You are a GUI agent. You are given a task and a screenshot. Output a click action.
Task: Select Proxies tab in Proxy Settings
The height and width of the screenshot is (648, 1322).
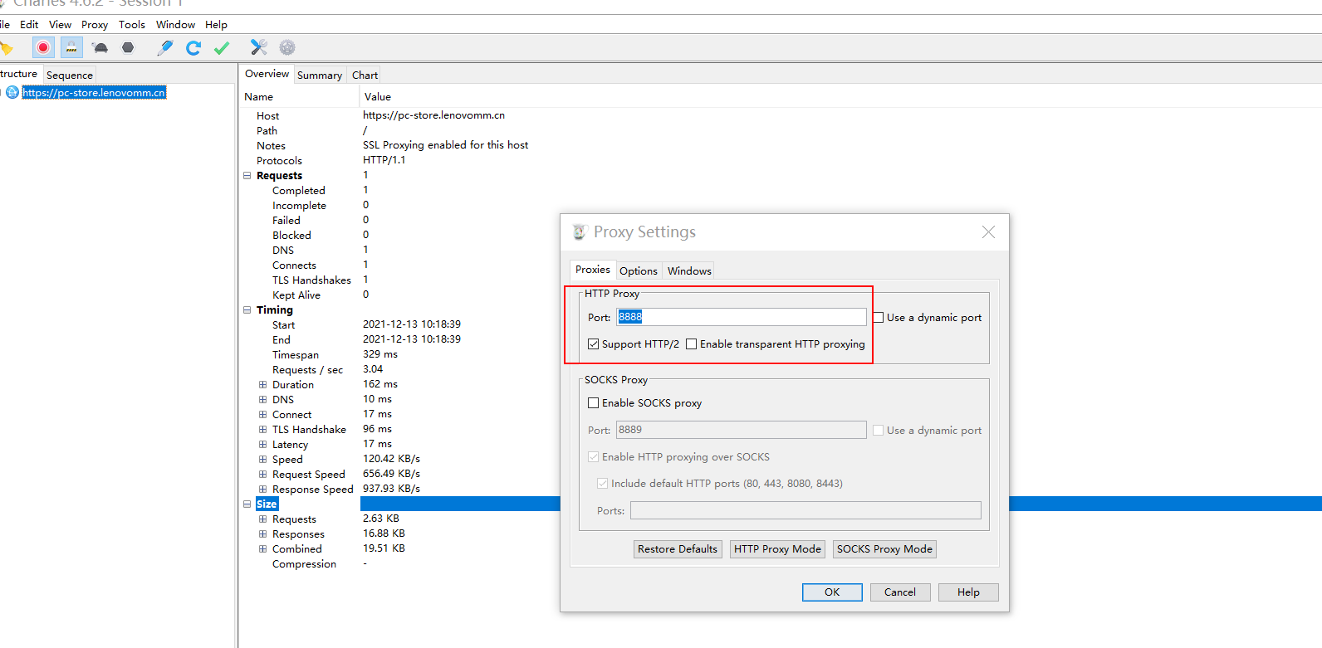[593, 270]
